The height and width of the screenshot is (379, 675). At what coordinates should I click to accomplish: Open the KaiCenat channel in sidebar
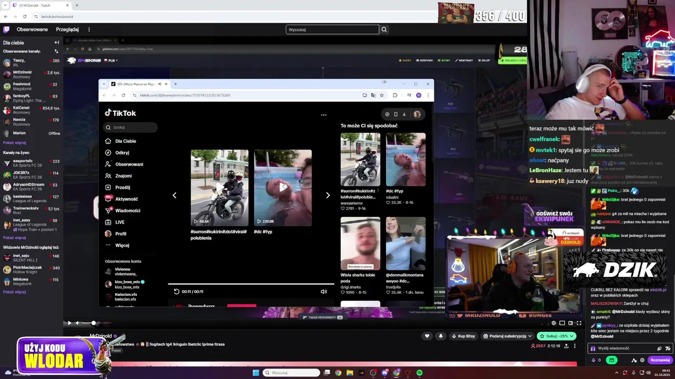pos(31,110)
